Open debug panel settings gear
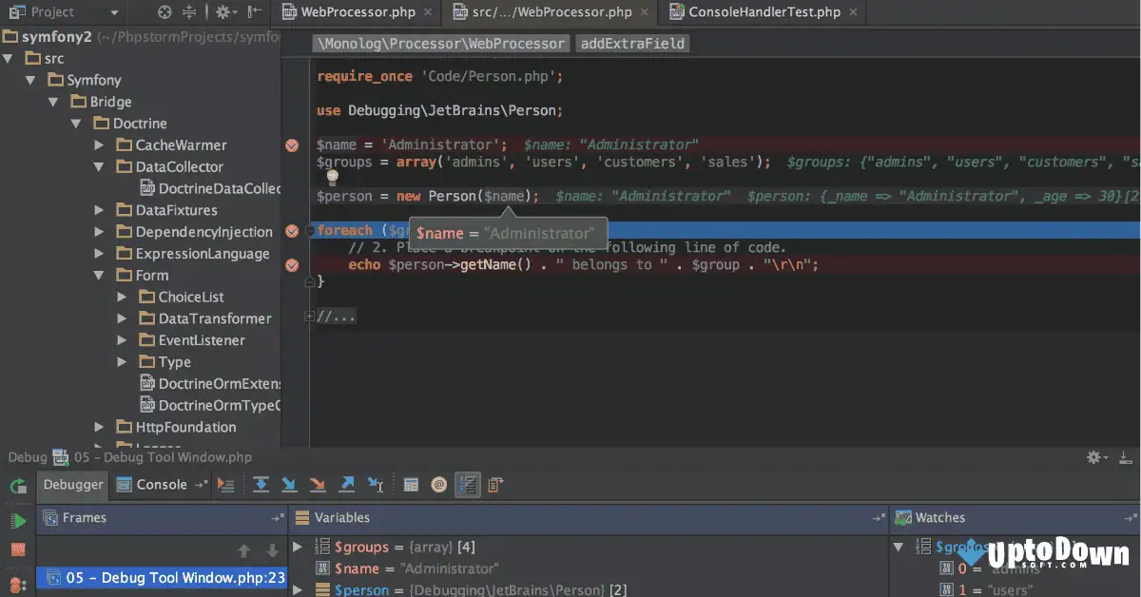This screenshot has height=597, width=1141. [x=1093, y=457]
